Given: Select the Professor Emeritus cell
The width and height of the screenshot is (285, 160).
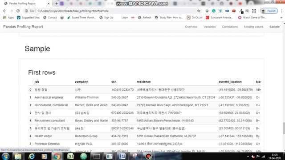Looking at the screenshot, I should tap(47, 144).
